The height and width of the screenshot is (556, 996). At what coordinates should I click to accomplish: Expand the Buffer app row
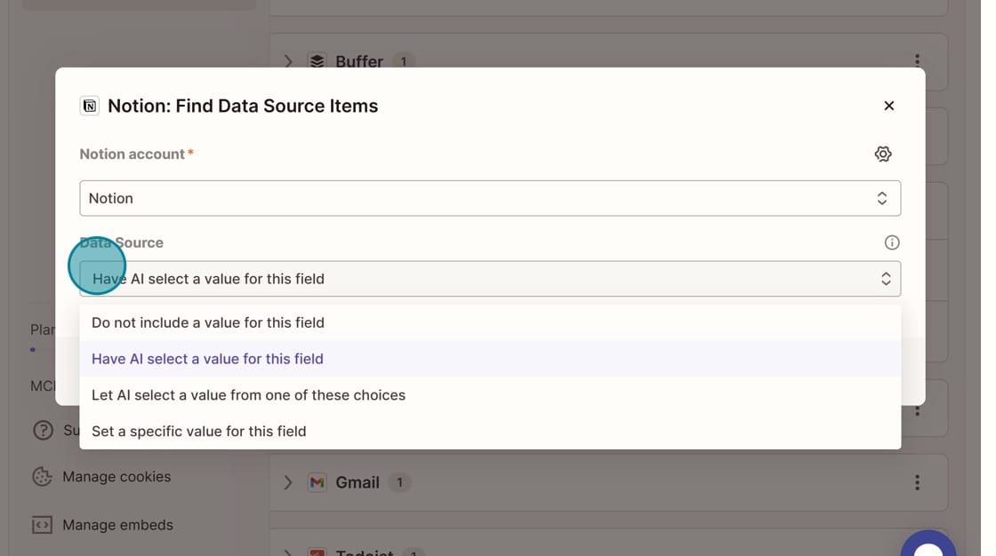pyautogui.click(x=288, y=61)
